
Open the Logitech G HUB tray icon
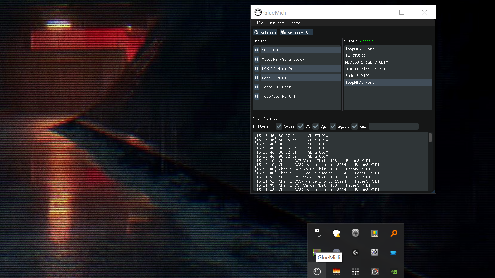coord(355,252)
